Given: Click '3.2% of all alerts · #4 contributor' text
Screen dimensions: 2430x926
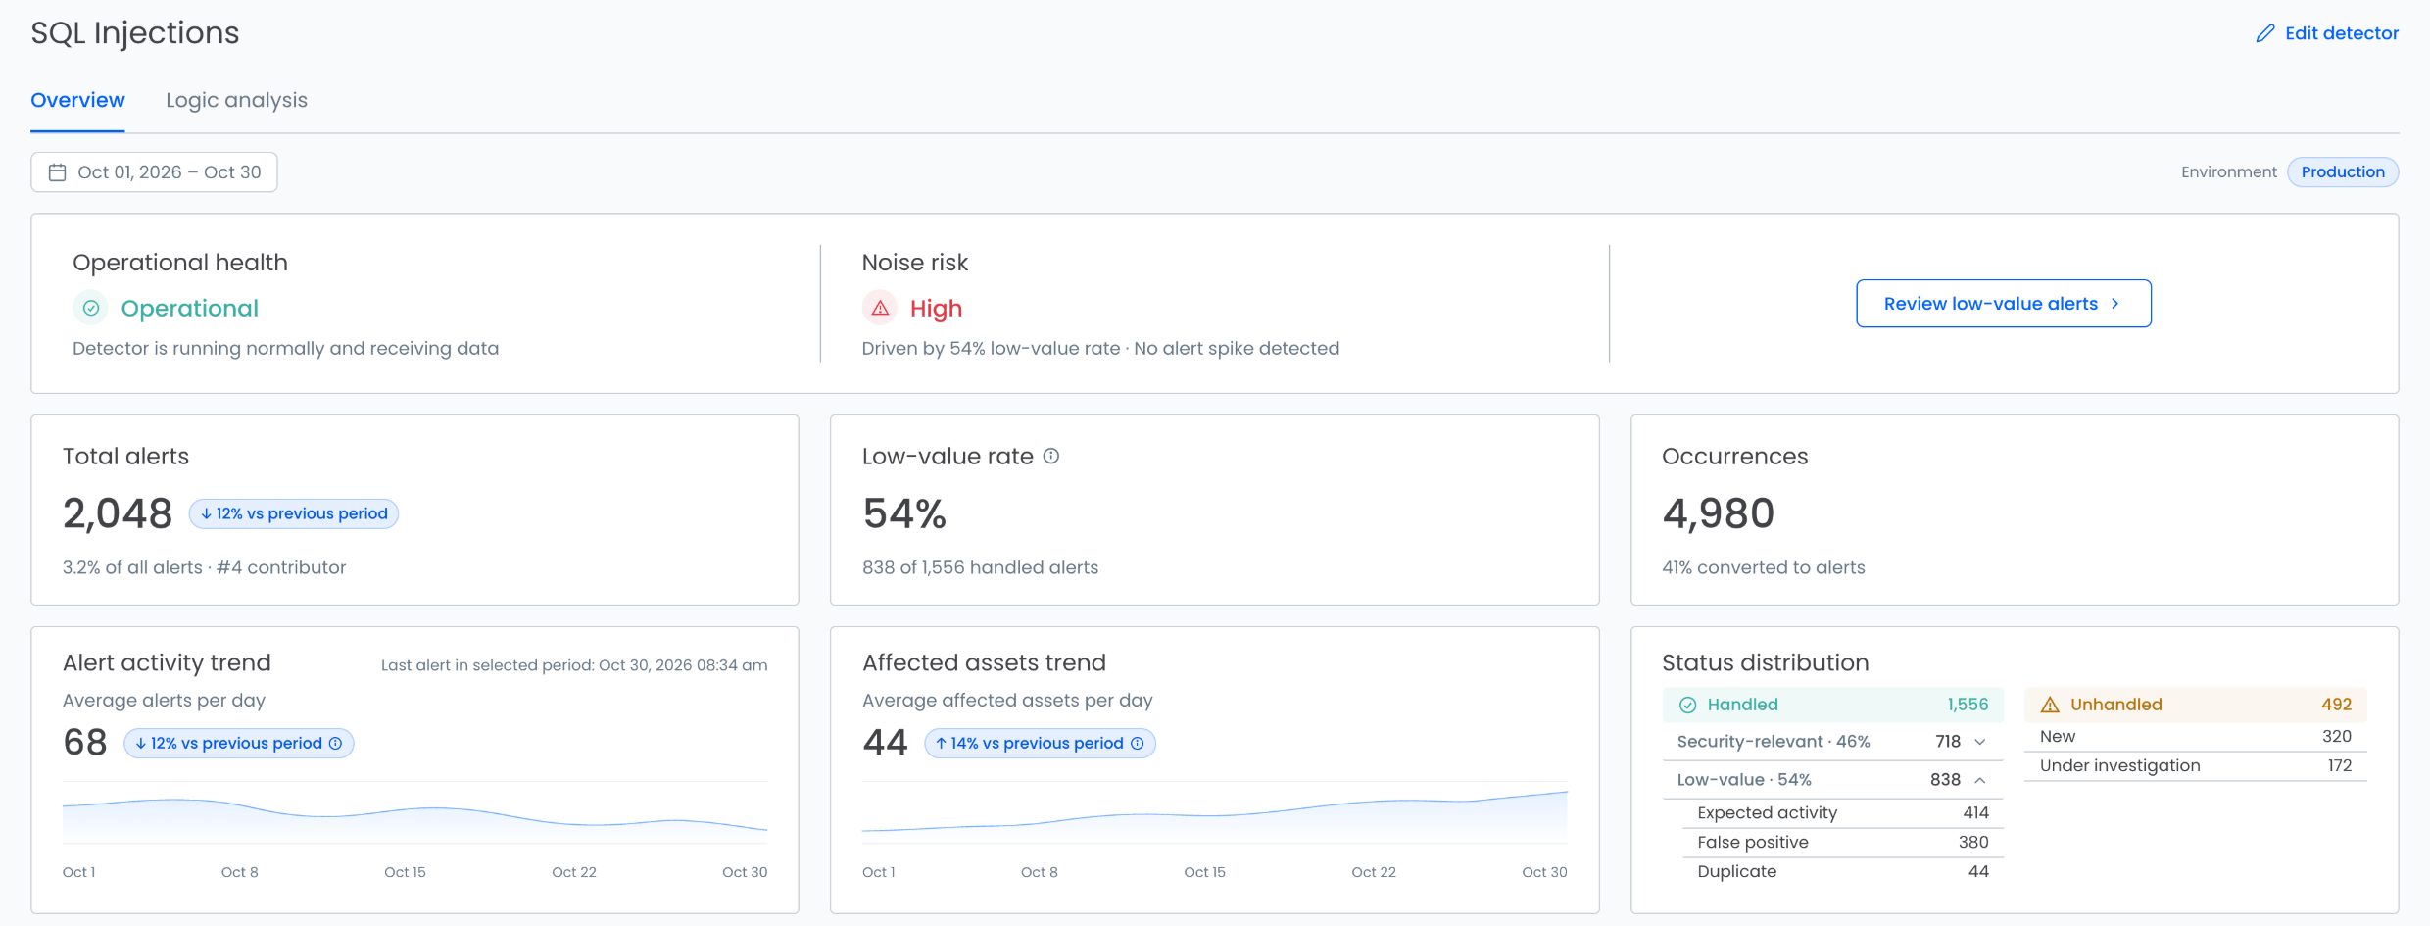Looking at the screenshot, I should 204,568.
